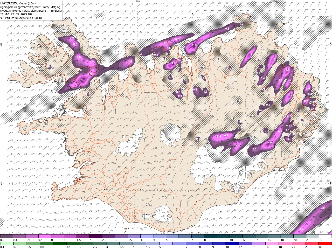Click the '1.2' snowfall value on the map
Screen dimensions: 332x249
tap(270, 143)
